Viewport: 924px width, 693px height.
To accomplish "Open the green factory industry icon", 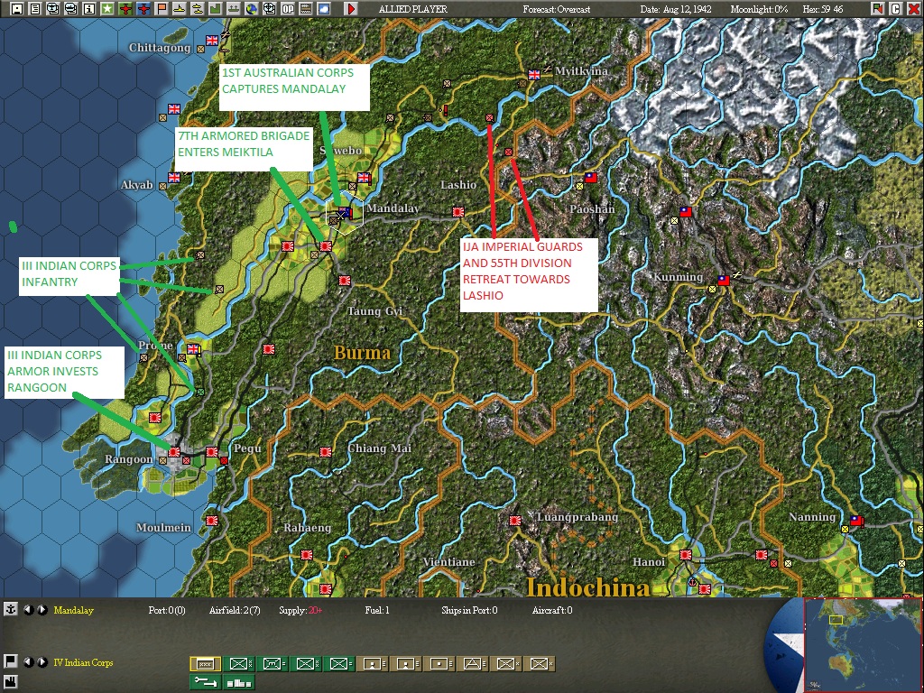I will 215,8.
